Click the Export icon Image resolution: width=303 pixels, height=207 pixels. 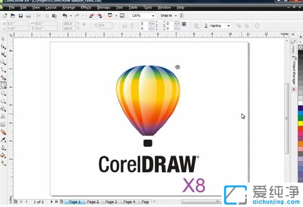pyautogui.click(x=100, y=16)
